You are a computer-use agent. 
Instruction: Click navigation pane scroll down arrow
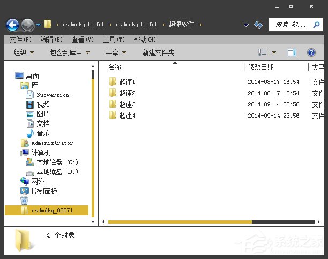pos(93,222)
